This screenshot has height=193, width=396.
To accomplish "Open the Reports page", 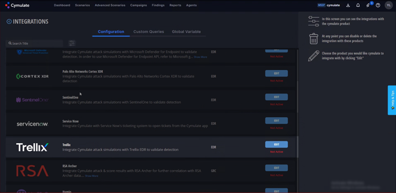I will pos(175,5).
